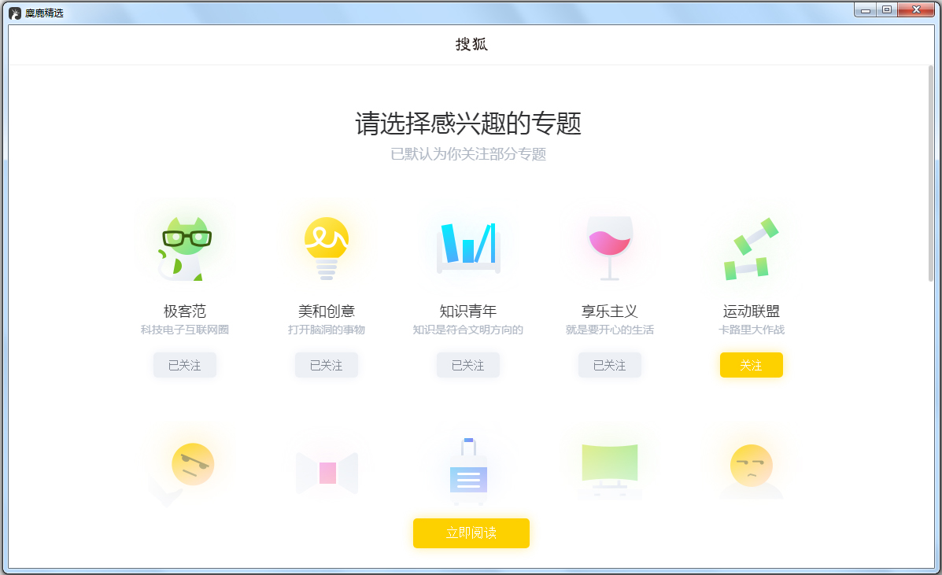This screenshot has width=942, height=575.
Task: Select the suitcase travel topic icon
Action: (x=468, y=471)
